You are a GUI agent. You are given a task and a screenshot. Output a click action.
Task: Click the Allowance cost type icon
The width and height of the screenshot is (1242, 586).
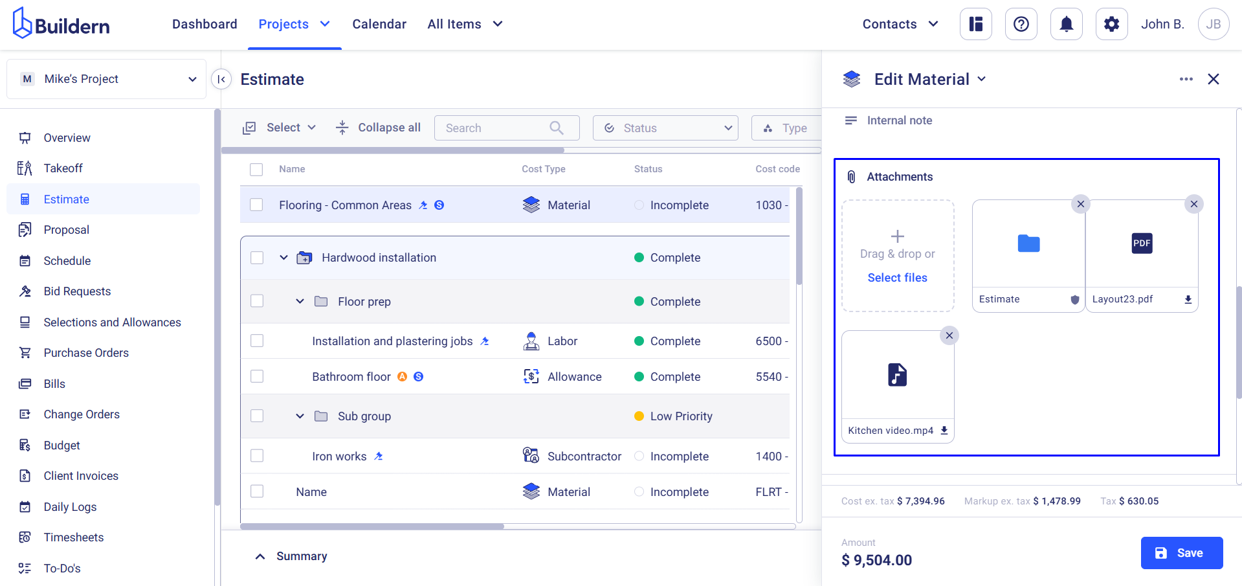click(x=531, y=377)
